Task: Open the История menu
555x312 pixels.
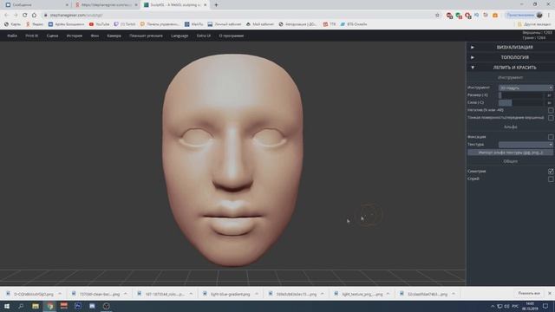Action: [75, 36]
